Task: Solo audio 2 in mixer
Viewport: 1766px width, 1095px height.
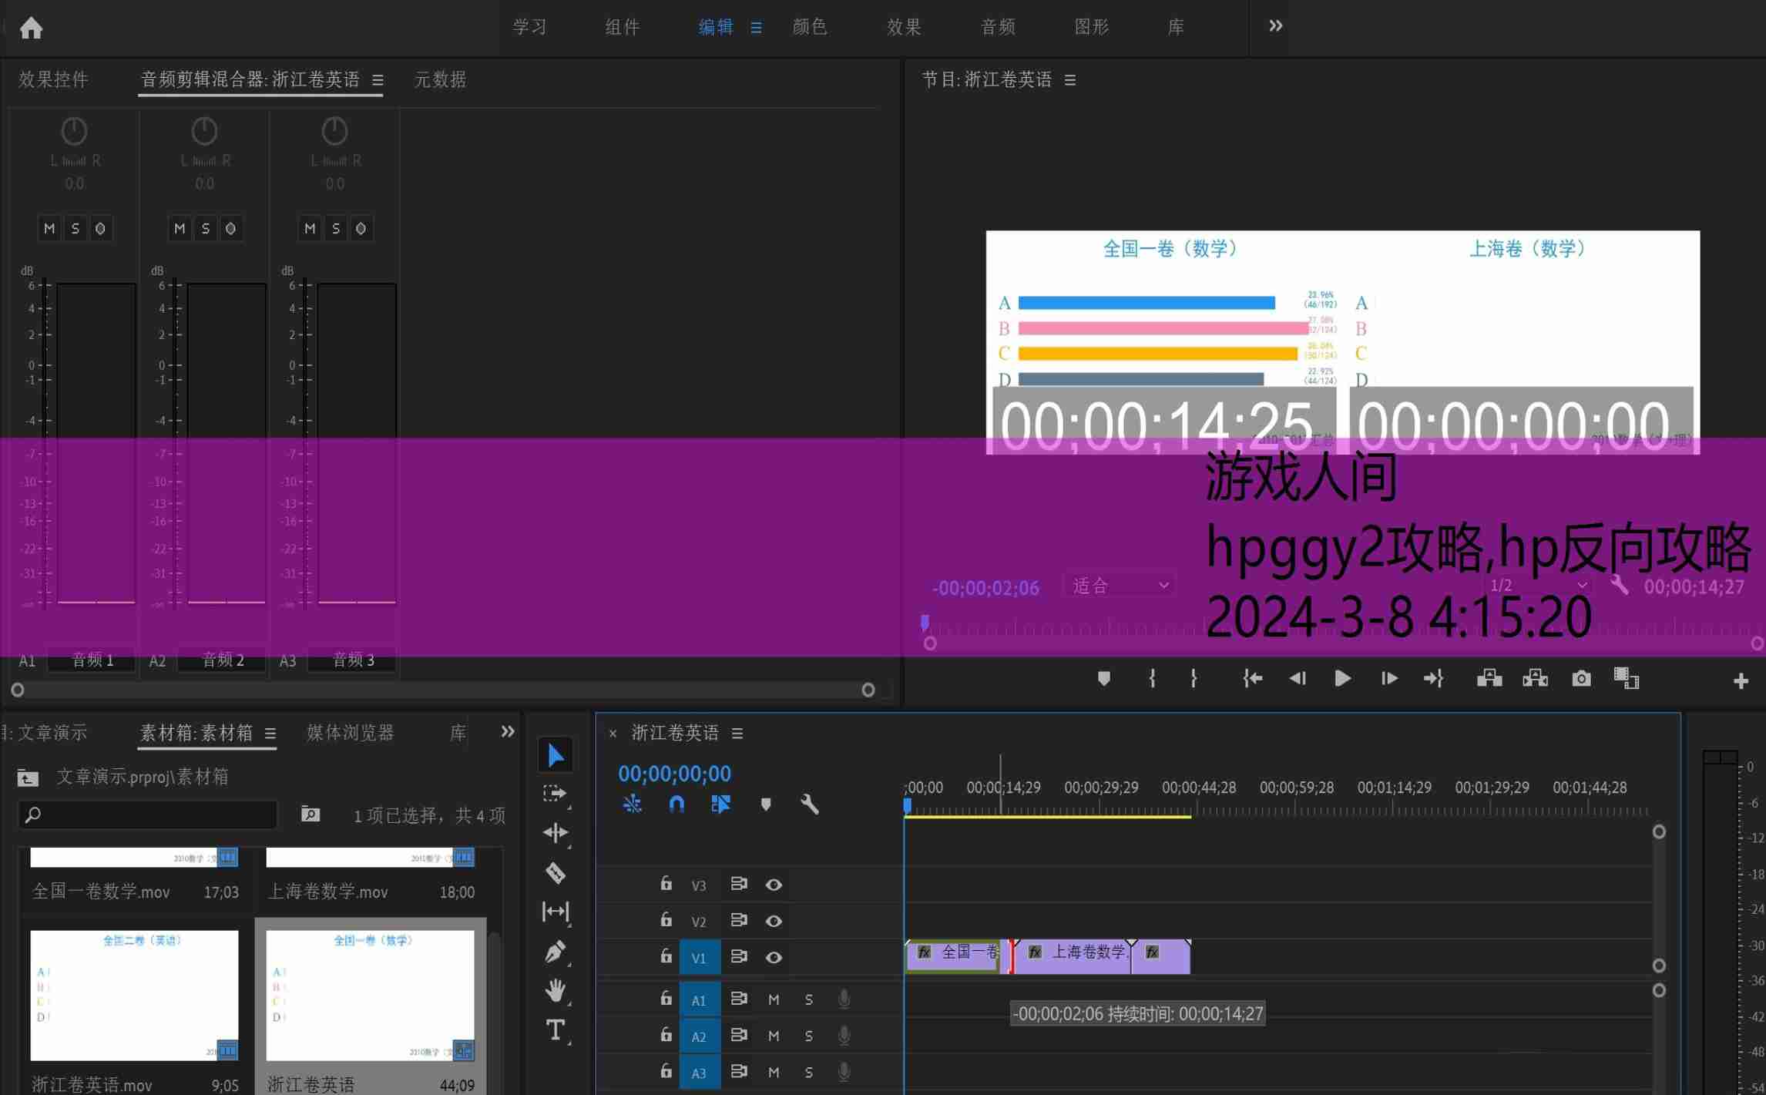Action: point(205,228)
